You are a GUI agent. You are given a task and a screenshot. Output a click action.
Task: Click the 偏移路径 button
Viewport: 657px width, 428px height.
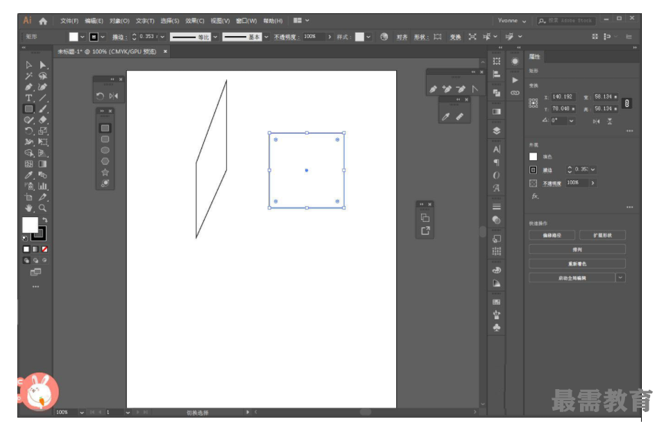click(x=552, y=235)
